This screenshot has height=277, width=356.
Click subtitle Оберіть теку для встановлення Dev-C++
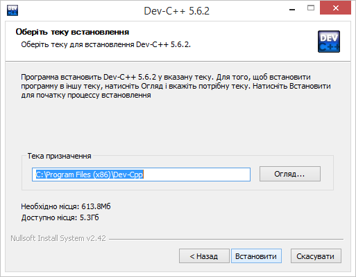click(x=106, y=44)
